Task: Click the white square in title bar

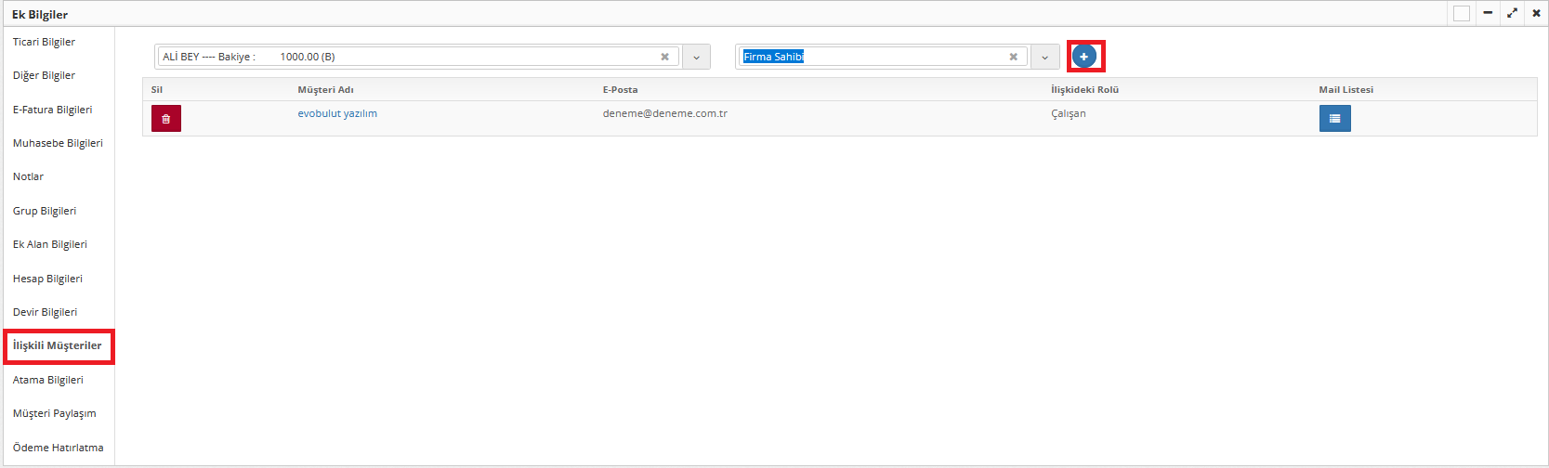Action: point(1462,14)
